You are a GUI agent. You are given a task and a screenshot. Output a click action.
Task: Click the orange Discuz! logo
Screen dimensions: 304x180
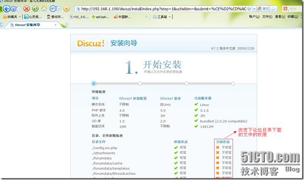tap(91, 43)
